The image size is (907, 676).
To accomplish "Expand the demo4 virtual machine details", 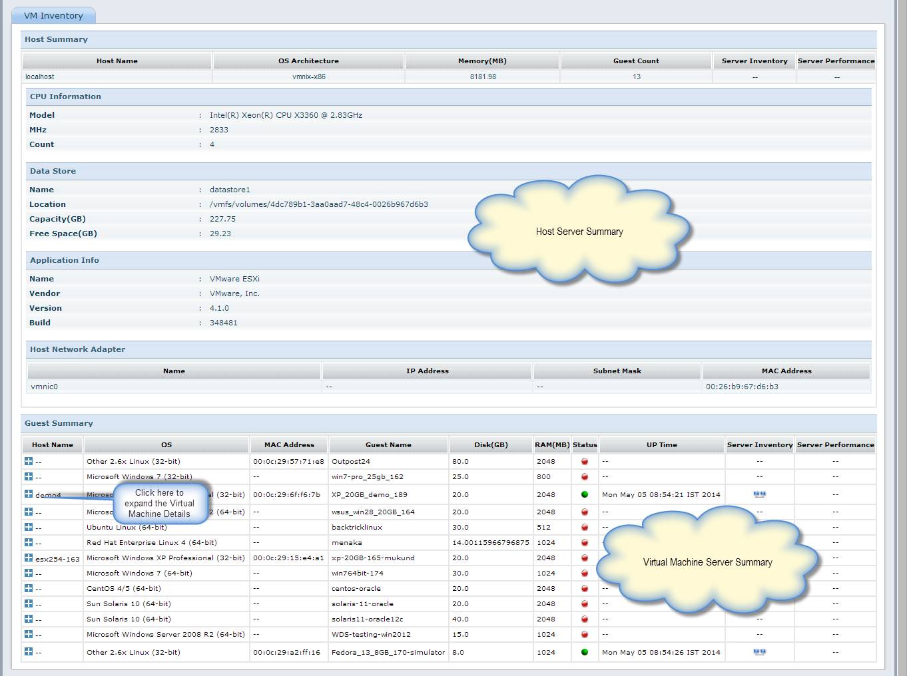I will (x=29, y=494).
